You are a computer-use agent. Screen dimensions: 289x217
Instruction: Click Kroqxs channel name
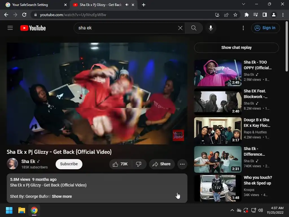click(x=249, y=190)
